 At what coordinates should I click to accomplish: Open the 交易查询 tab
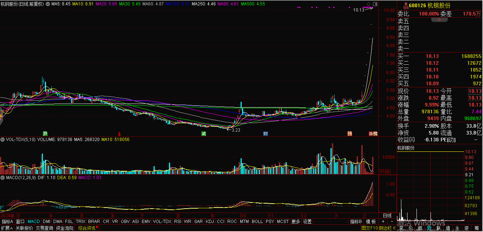[x=44, y=228]
